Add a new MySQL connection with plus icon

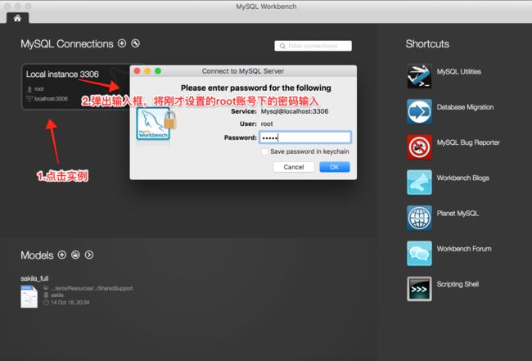pyautogui.click(x=122, y=43)
